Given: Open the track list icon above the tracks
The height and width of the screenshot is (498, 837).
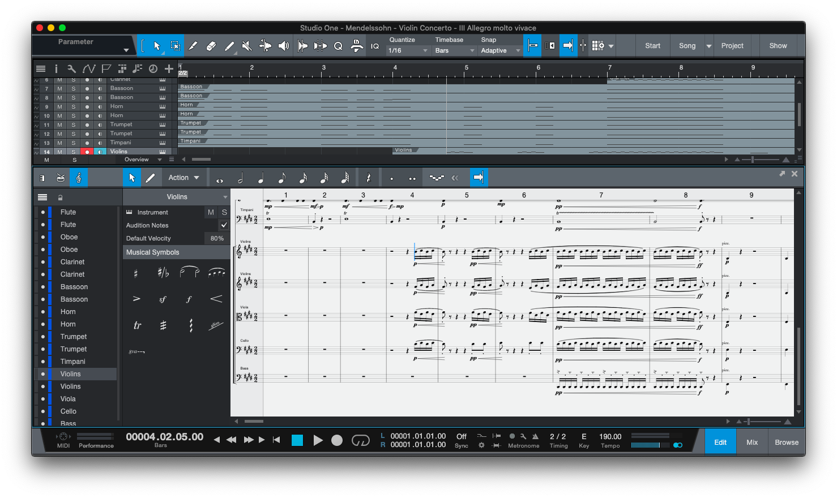Looking at the screenshot, I should tap(41, 69).
